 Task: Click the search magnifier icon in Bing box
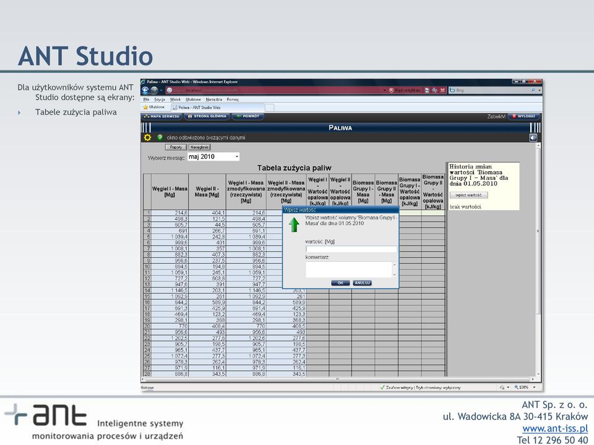click(x=533, y=90)
